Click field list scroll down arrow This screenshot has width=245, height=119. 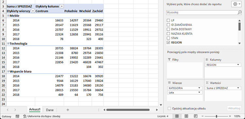(x=239, y=43)
